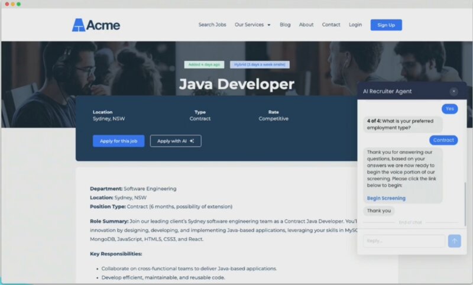Open the About page
This screenshot has width=473, height=285.
[306, 25]
